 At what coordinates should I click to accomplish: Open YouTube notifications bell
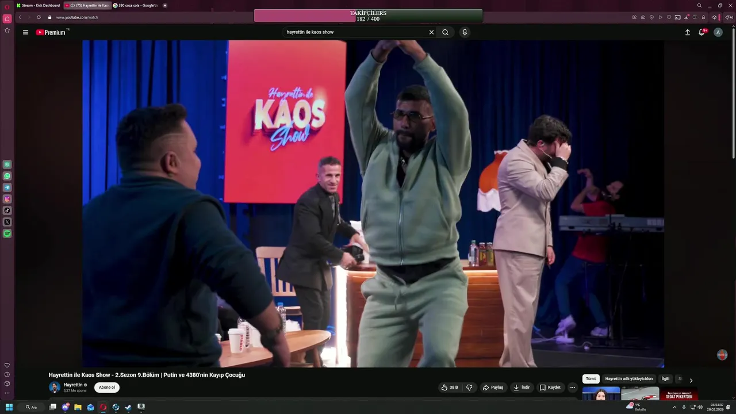coord(701,32)
